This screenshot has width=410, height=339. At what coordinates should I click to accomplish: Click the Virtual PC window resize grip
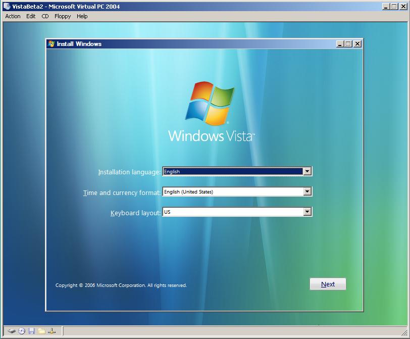click(405, 333)
